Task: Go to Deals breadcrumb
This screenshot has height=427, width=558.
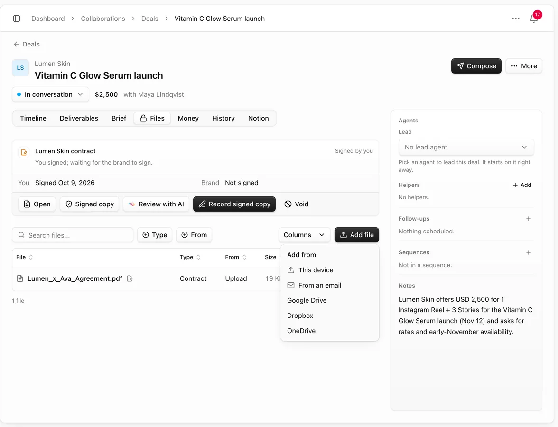Action: coord(150,19)
